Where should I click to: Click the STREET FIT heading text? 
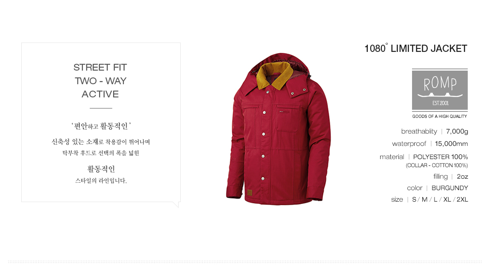point(100,67)
